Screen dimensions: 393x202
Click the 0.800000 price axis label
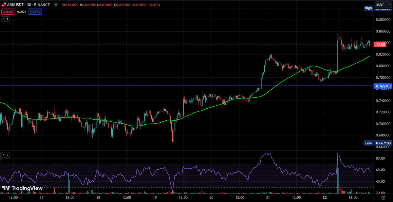(383, 66)
